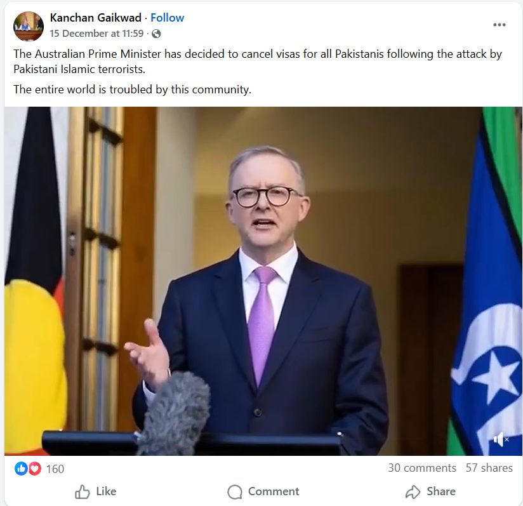Click the blue thumbs-up reaction icon

click(x=21, y=469)
